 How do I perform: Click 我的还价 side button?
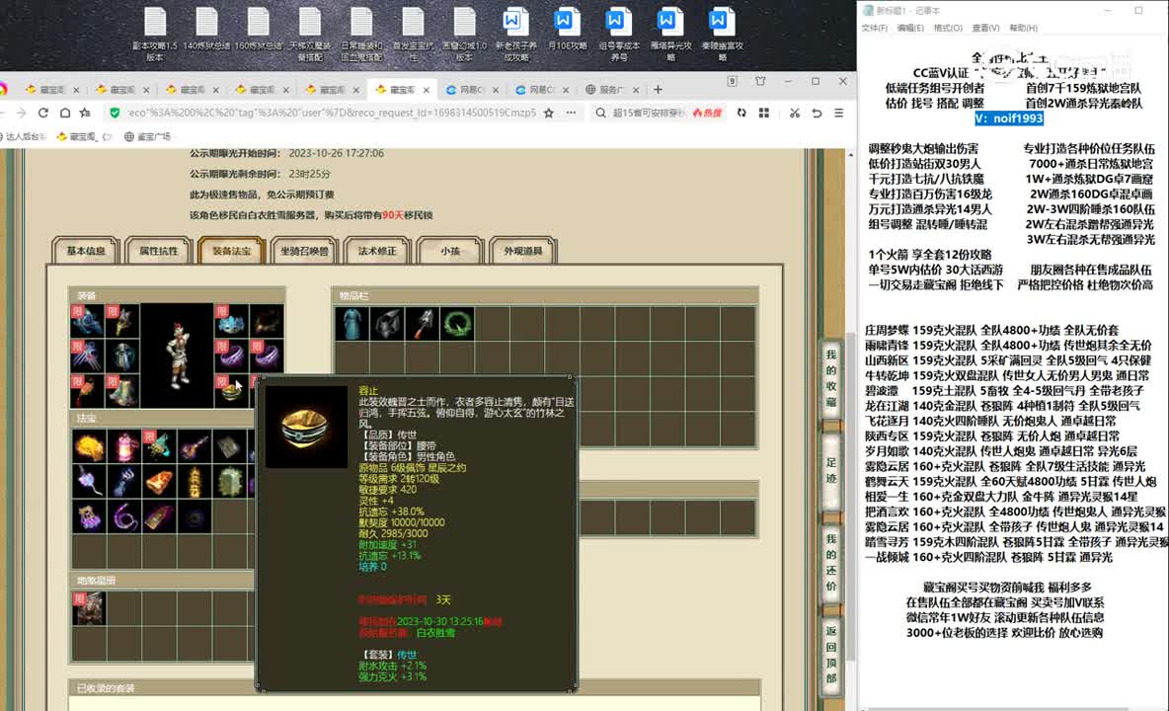(831, 564)
